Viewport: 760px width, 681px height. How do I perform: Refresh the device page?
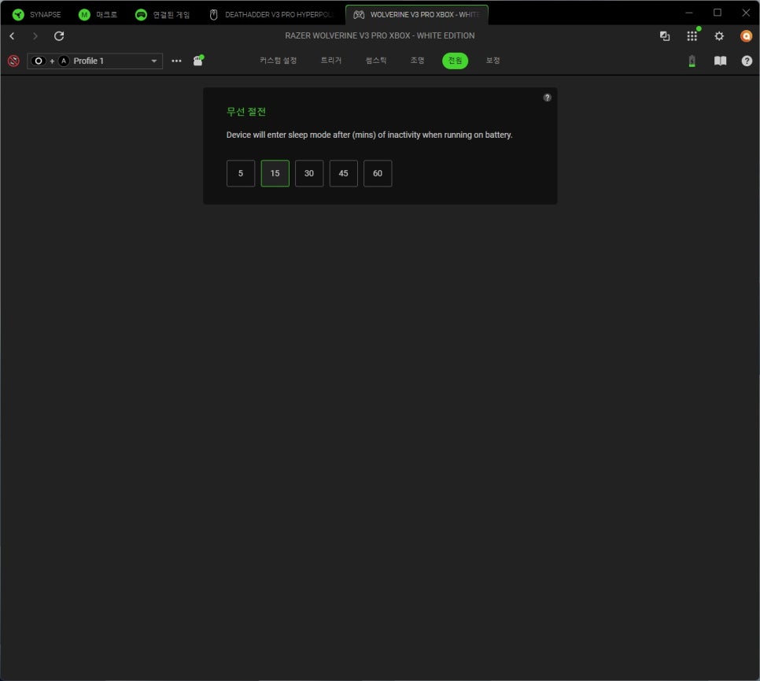click(59, 36)
